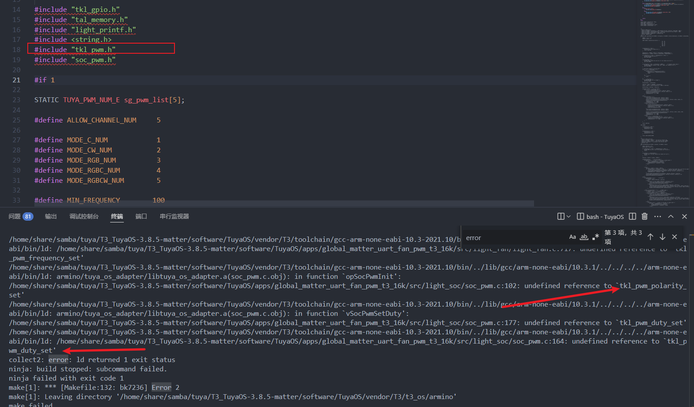Screen dimensions: 694x407
Task: Click the 'Leaving directory' terminal line
Action: pyautogui.click(x=233, y=397)
